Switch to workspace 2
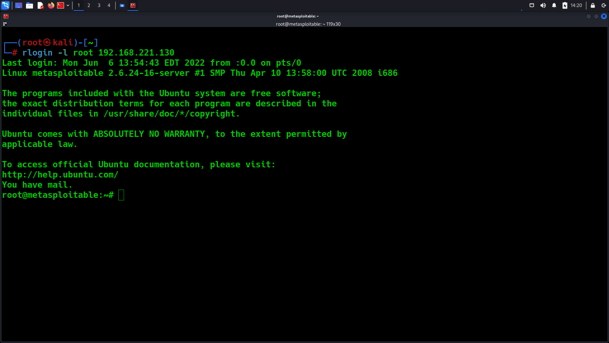Viewport: 609px width, 343px height. [x=89, y=5]
